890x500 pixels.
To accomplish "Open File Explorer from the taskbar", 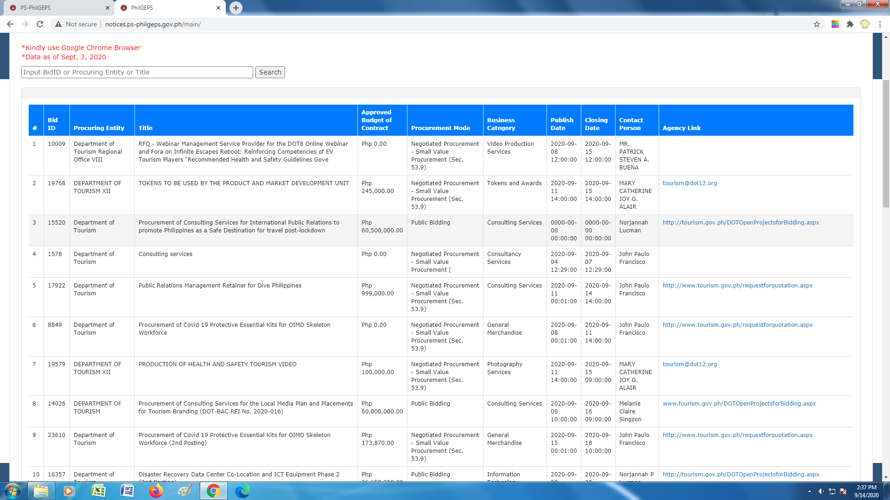I will 41,491.
